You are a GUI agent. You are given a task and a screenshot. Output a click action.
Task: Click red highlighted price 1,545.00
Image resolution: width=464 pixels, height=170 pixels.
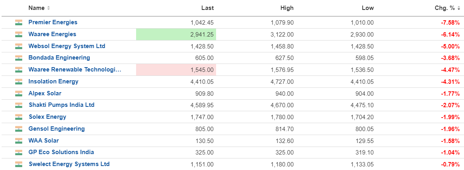[x=176, y=70]
